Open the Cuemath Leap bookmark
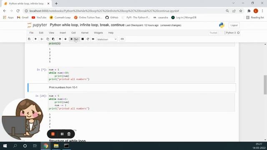 (60, 17)
